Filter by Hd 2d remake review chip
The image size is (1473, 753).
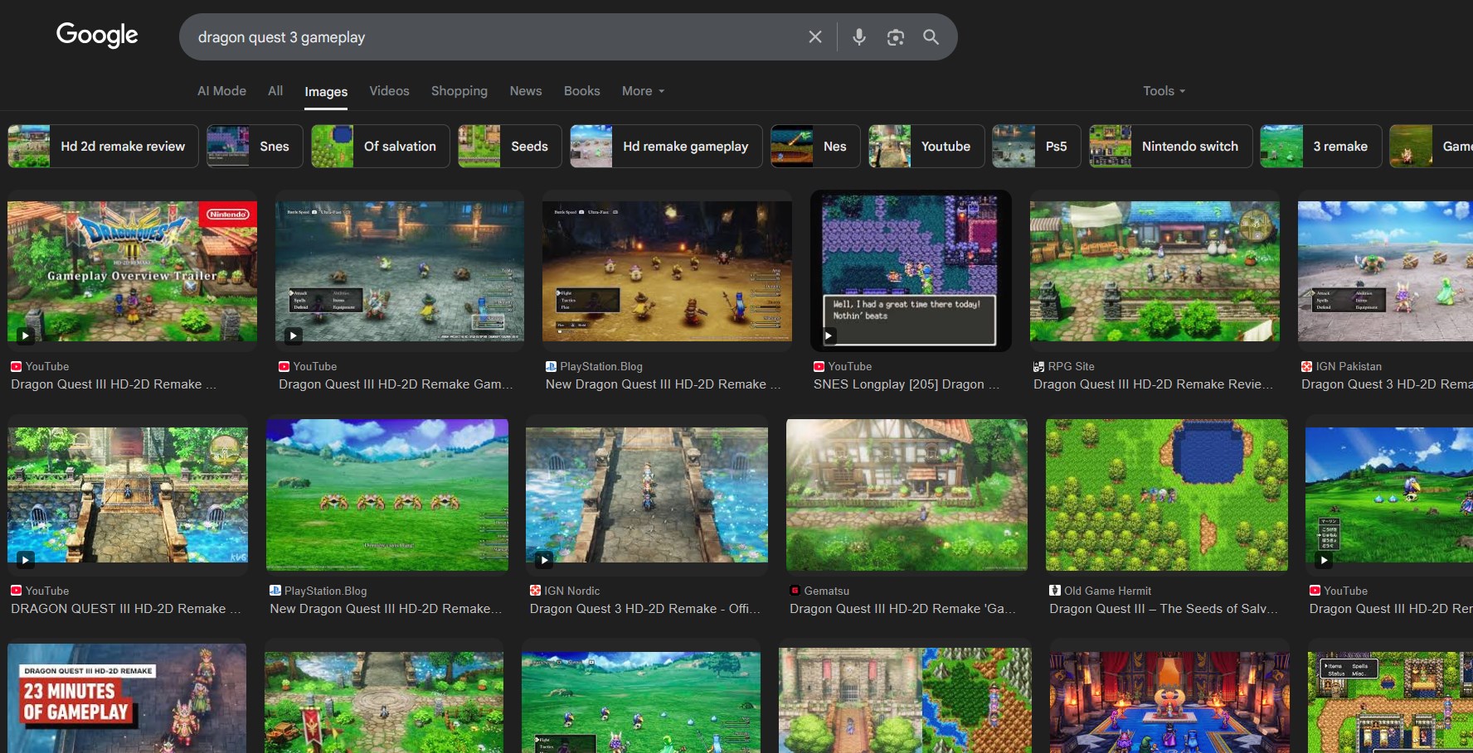click(x=103, y=147)
